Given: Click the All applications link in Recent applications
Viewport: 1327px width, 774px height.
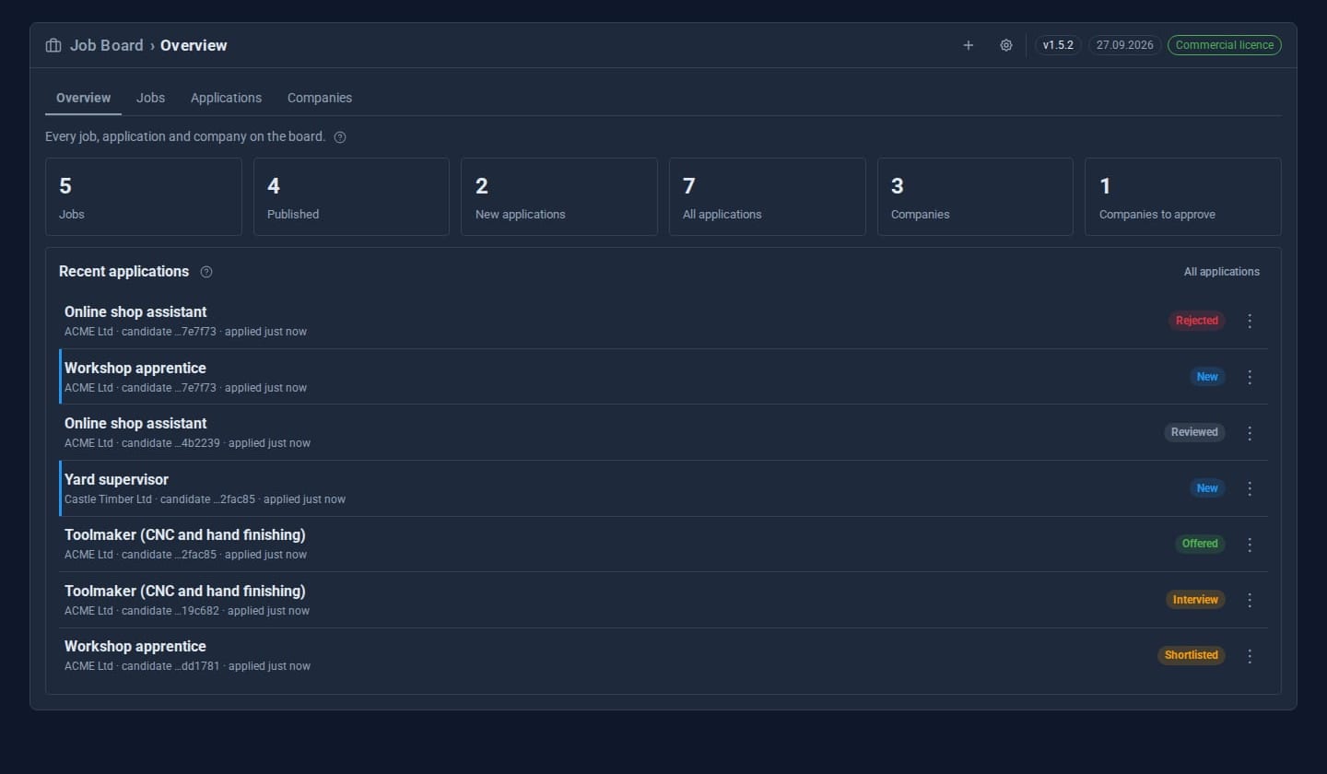Looking at the screenshot, I should tap(1222, 272).
